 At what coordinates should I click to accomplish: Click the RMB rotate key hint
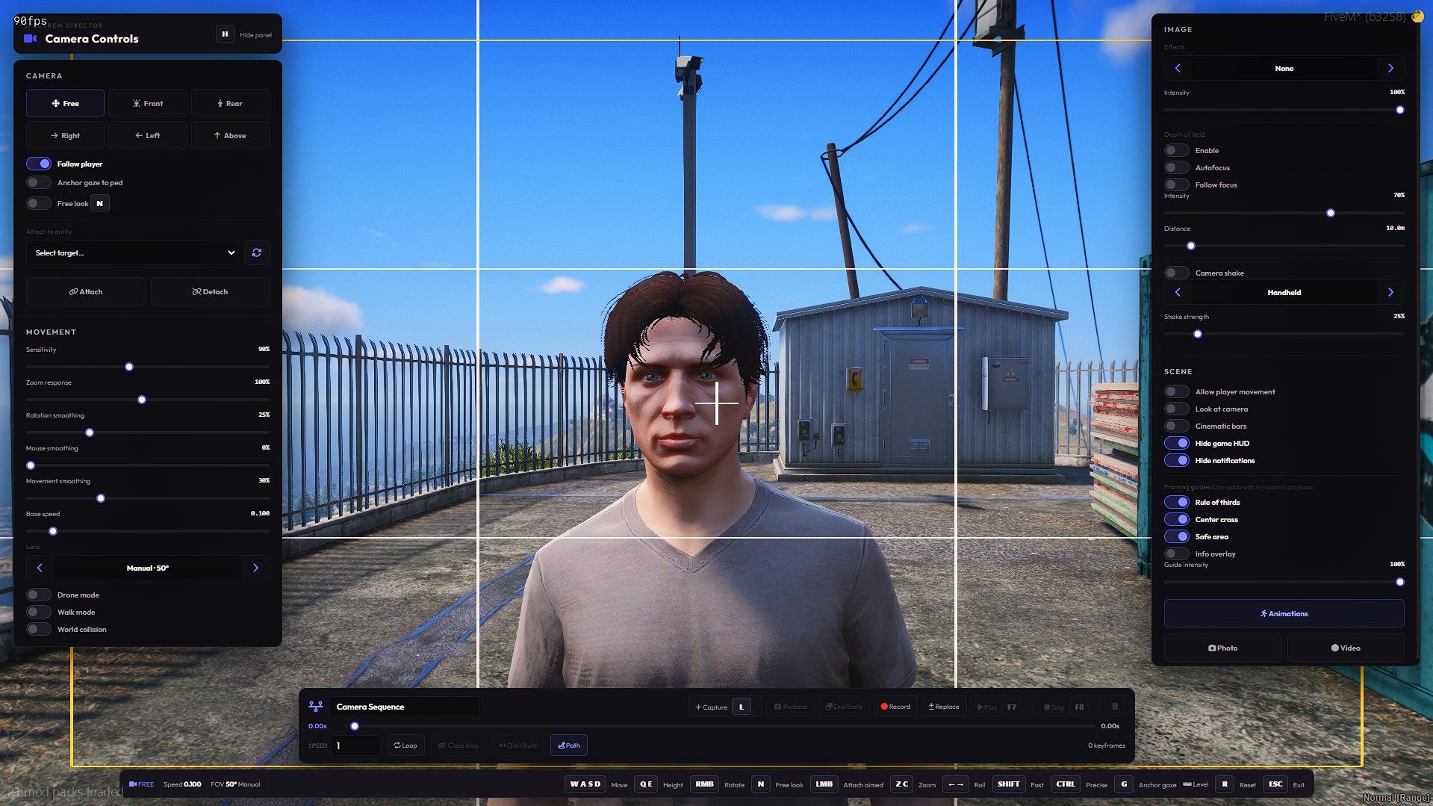704,784
